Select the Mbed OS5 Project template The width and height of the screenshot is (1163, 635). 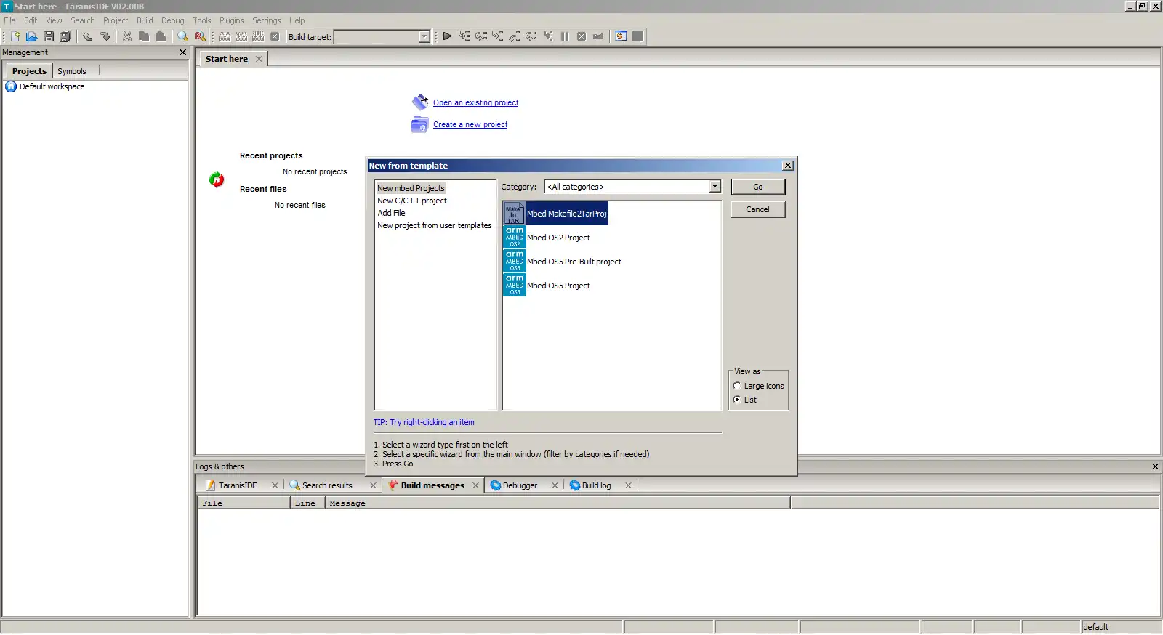[547, 286]
